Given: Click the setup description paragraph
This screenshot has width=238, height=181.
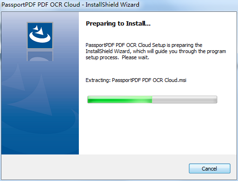Looking at the screenshot, I should point(156,51).
